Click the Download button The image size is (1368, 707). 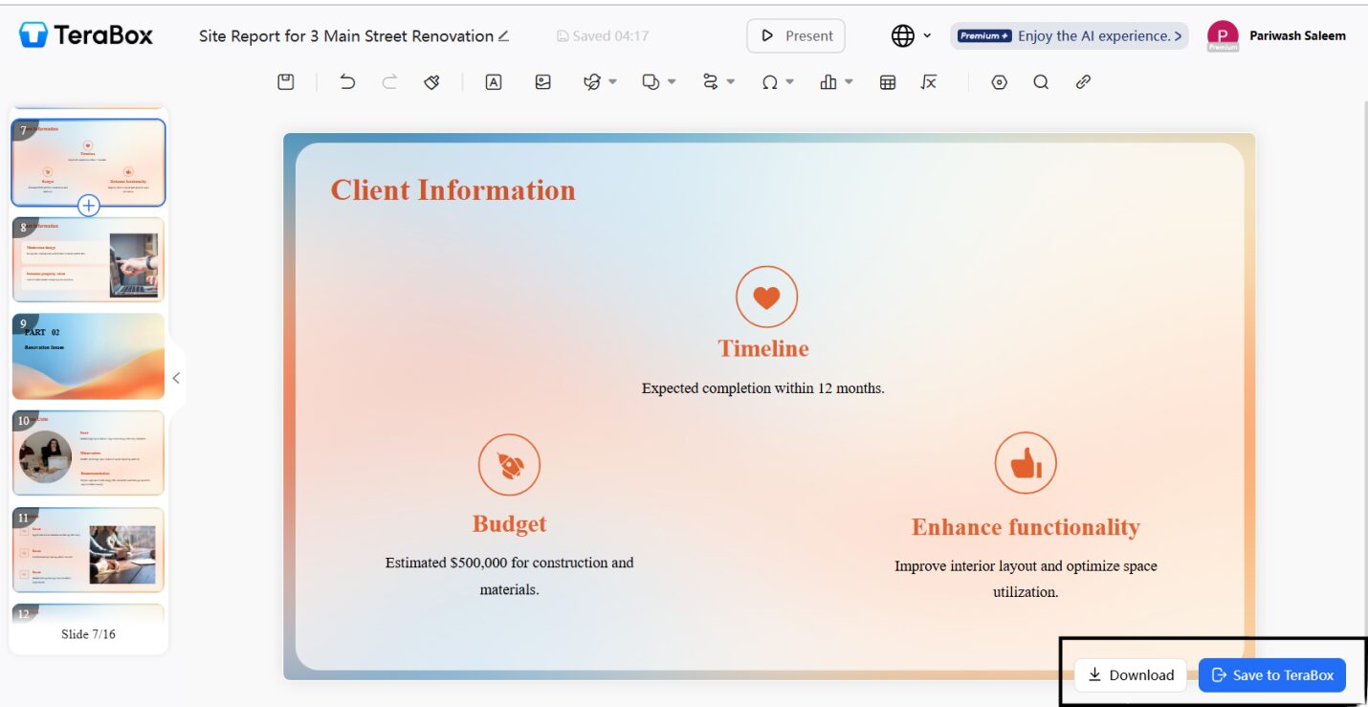(x=1131, y=675)
